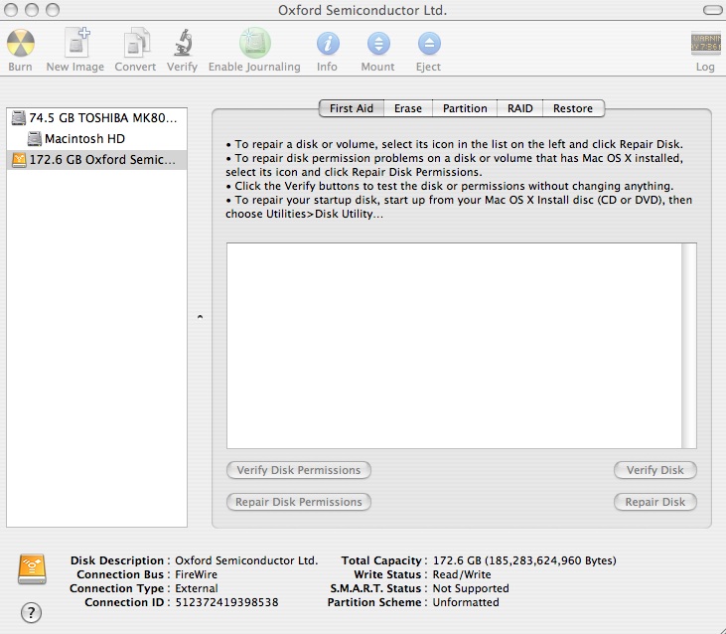Switch to the Restore tab
The height and width of the screenshot is (634, 726).
pos(573,108)
